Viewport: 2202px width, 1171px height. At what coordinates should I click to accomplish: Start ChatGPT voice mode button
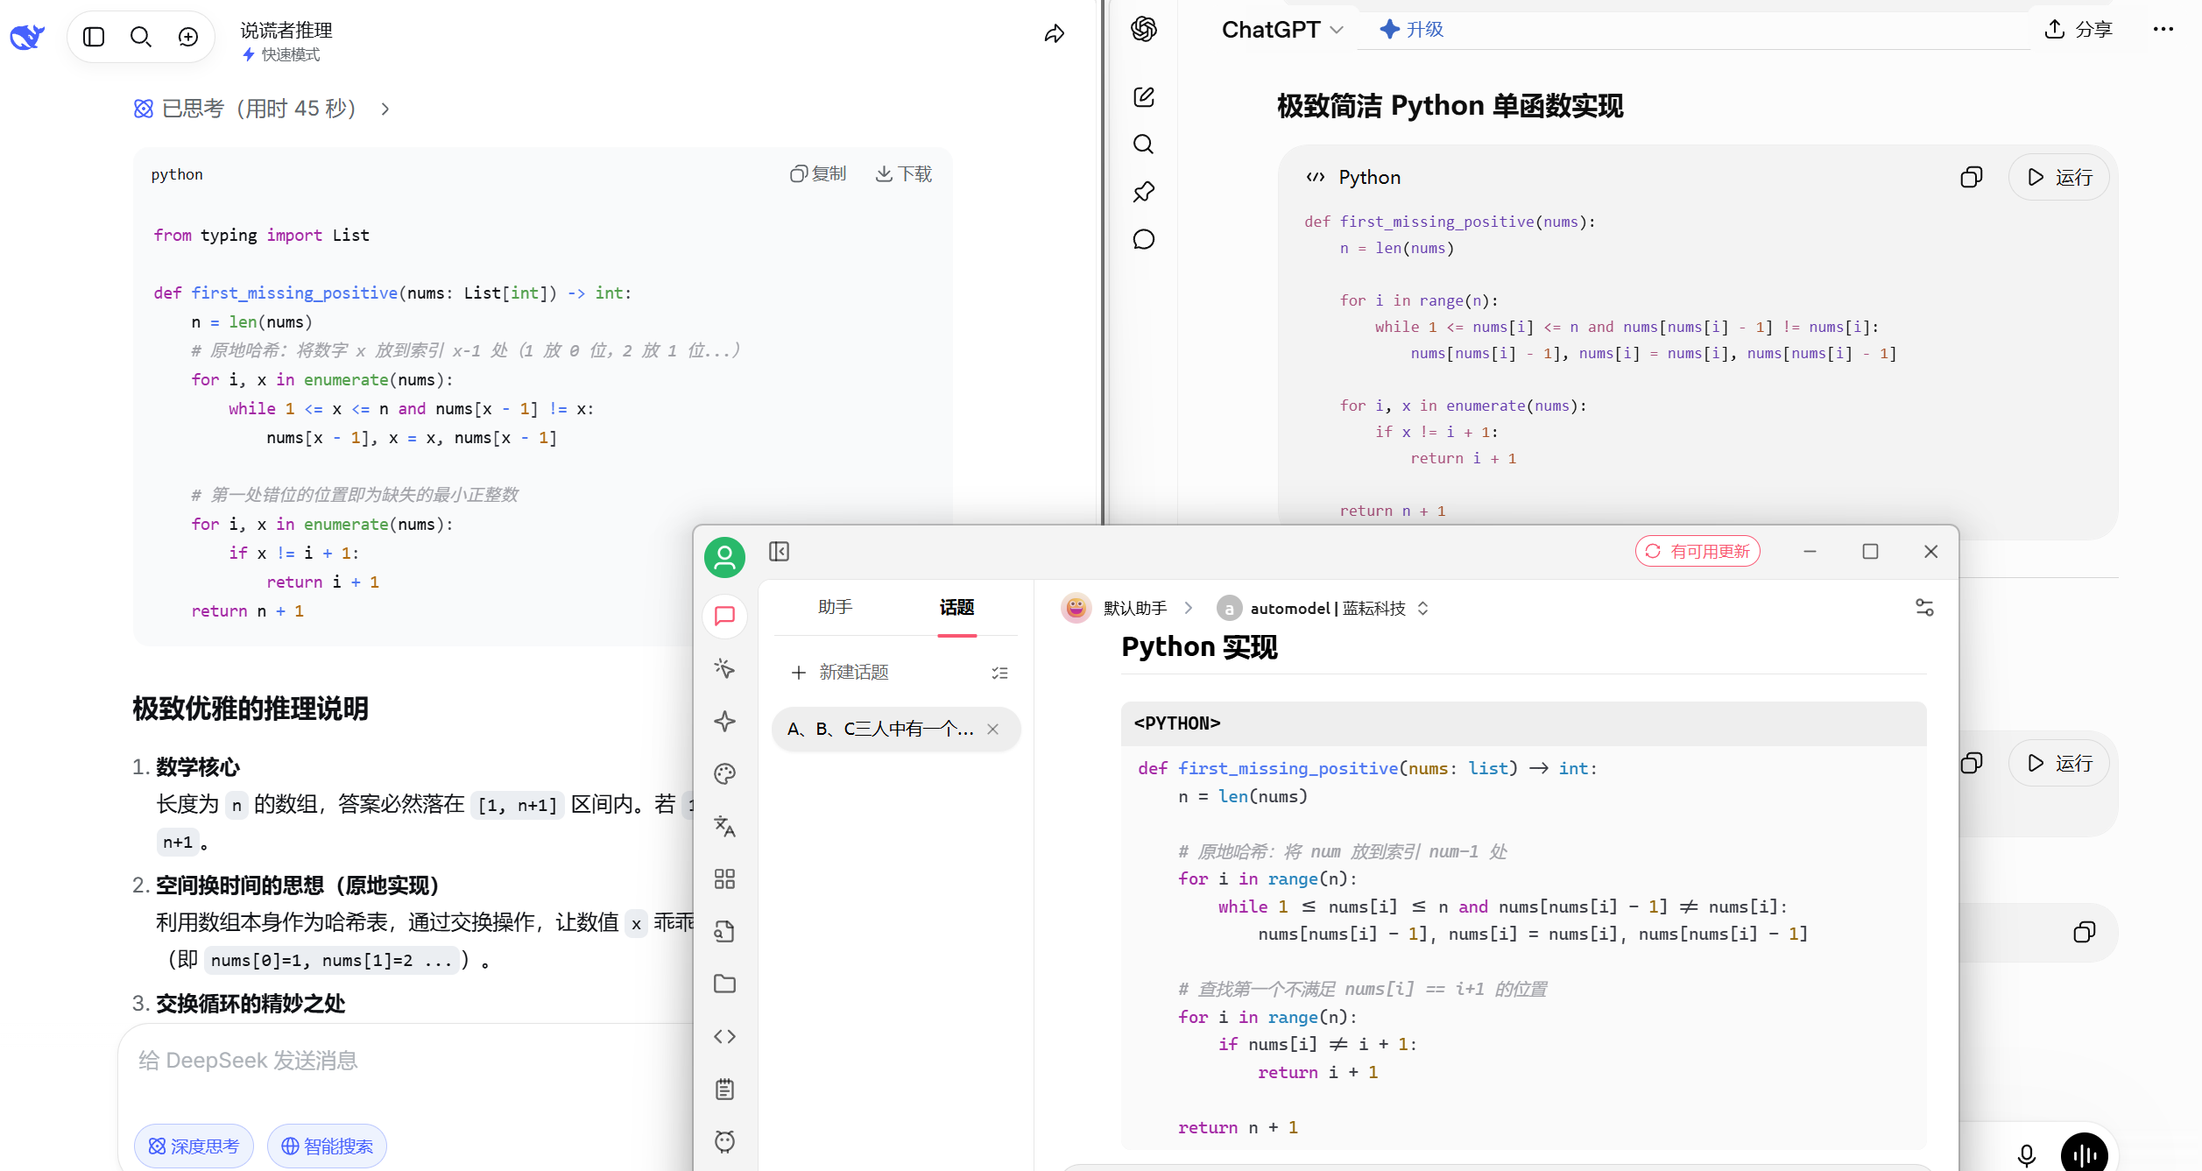tap(2085, 1154)
